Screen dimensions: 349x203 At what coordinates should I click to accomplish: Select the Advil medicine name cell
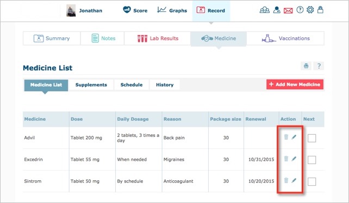[x=29, y=137]
